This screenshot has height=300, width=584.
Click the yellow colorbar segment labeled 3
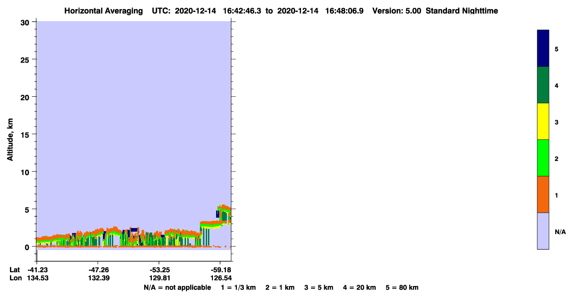tap(543, 121)
